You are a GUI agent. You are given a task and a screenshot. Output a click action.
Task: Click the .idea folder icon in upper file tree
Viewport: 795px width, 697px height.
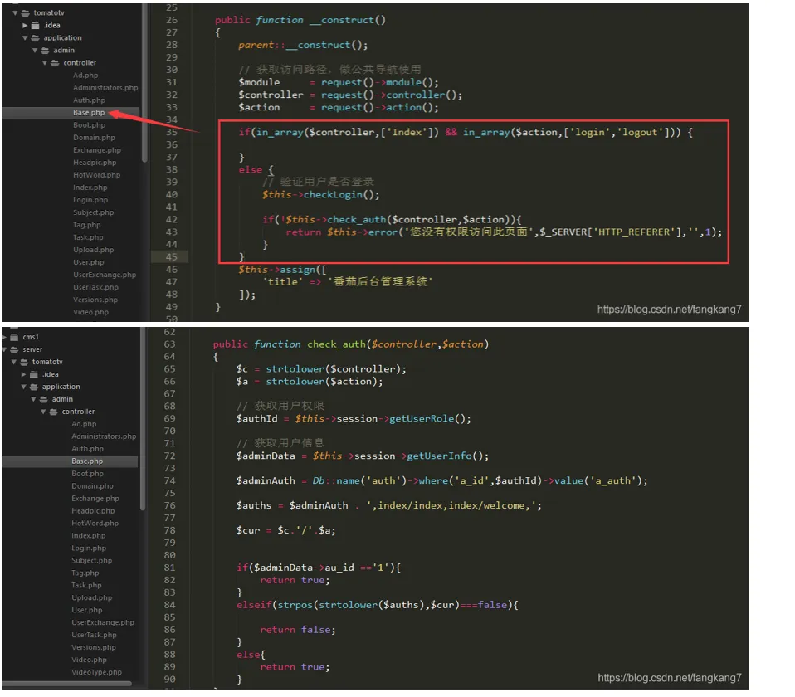tap(36, 26)
